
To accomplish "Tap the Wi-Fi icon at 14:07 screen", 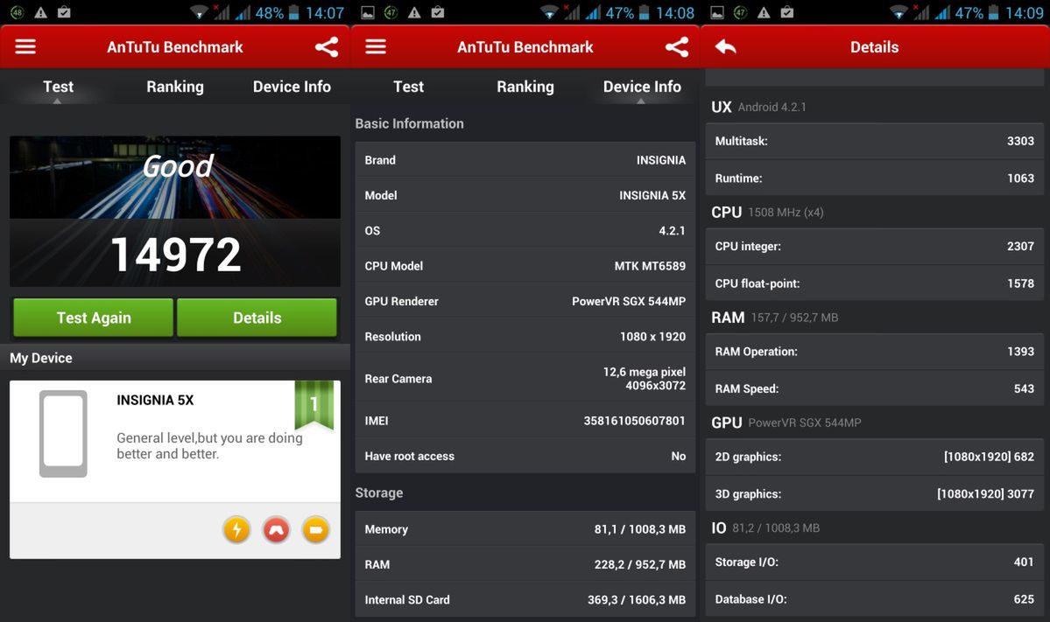I will pos(198,13).
